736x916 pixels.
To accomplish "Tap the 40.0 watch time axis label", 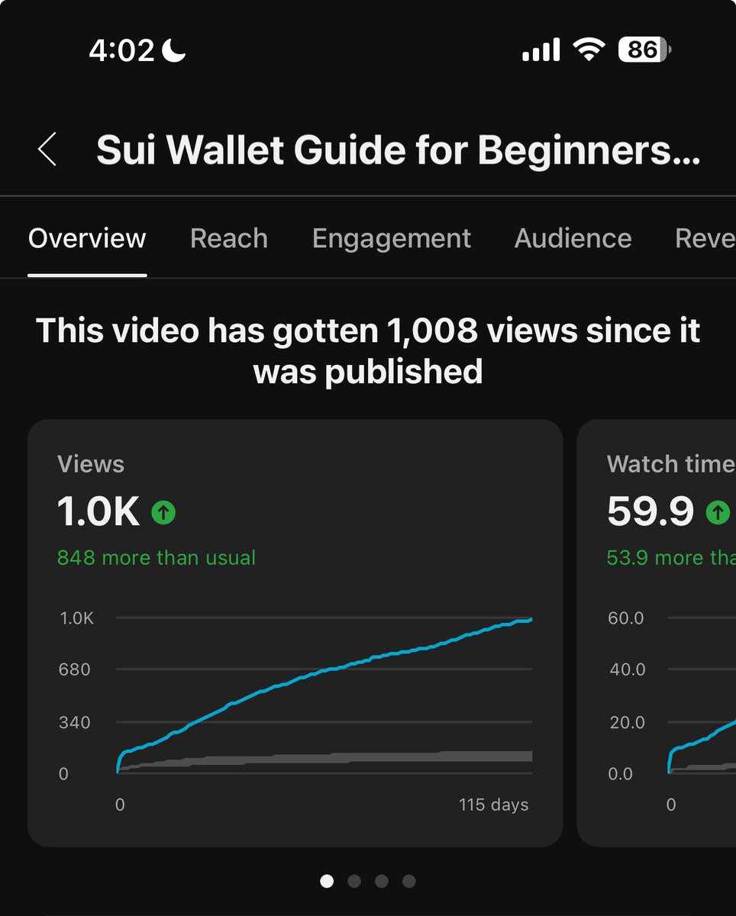I will [627, 669].
